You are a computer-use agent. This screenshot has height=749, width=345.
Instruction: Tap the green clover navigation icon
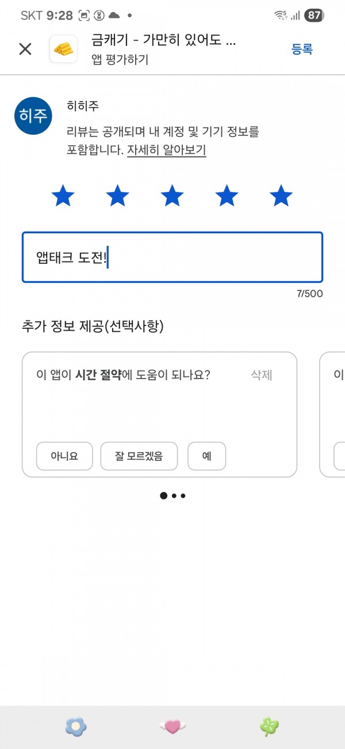point(269,727)
